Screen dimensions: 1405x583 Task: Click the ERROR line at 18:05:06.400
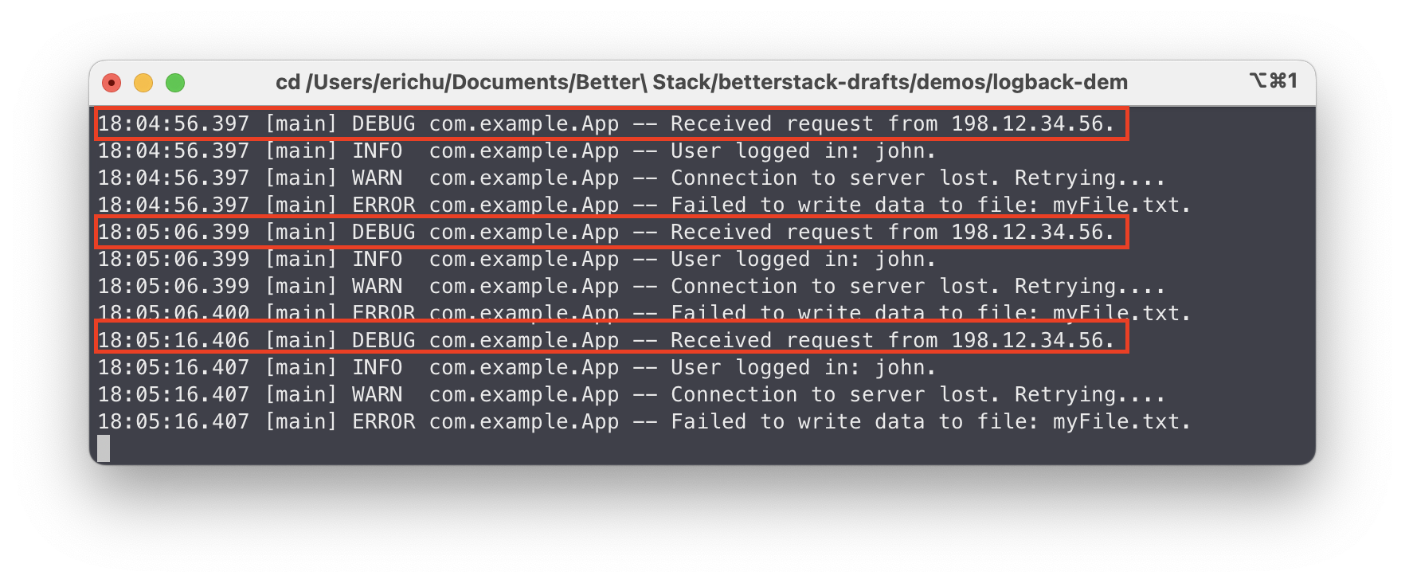(x=644, y=312)
